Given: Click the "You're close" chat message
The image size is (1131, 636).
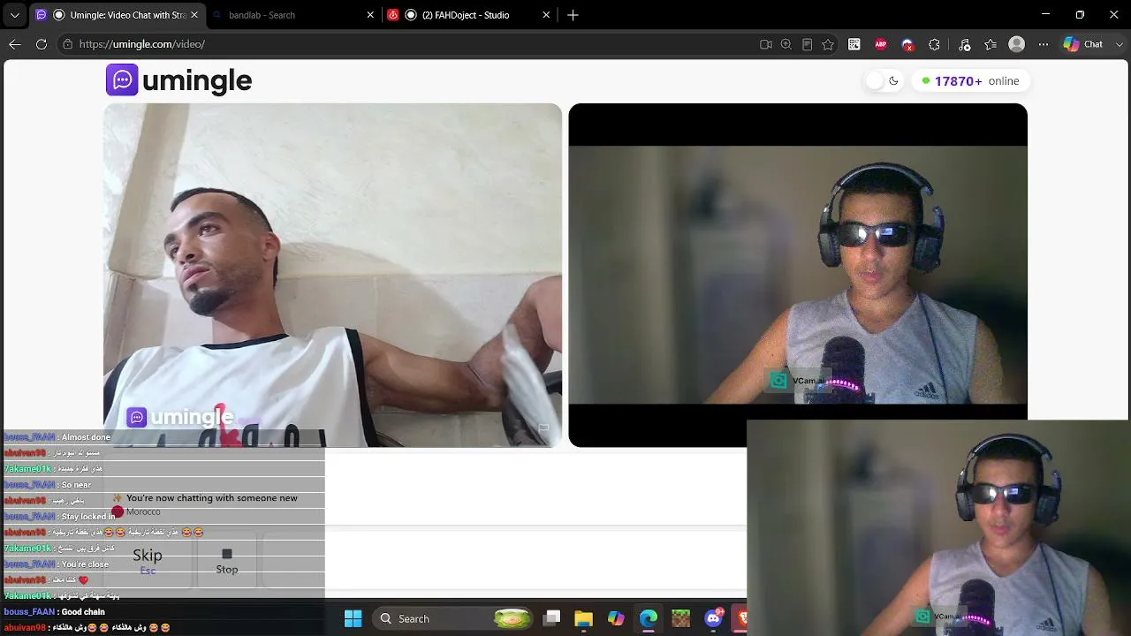Looking at the screenshot, I should 85,564.
